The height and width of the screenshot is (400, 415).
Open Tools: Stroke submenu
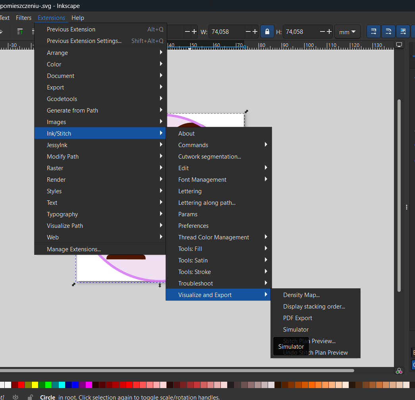pos(218,272)
